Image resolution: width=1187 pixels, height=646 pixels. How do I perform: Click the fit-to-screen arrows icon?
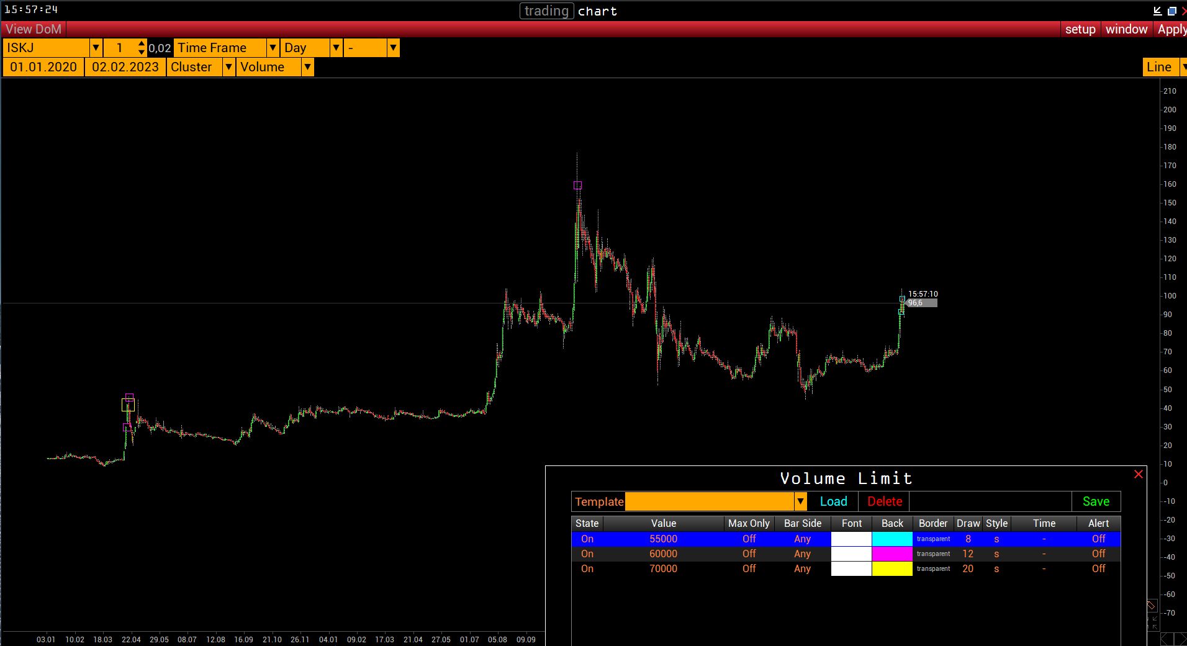pyautogui.click(x=1152, y=622)
